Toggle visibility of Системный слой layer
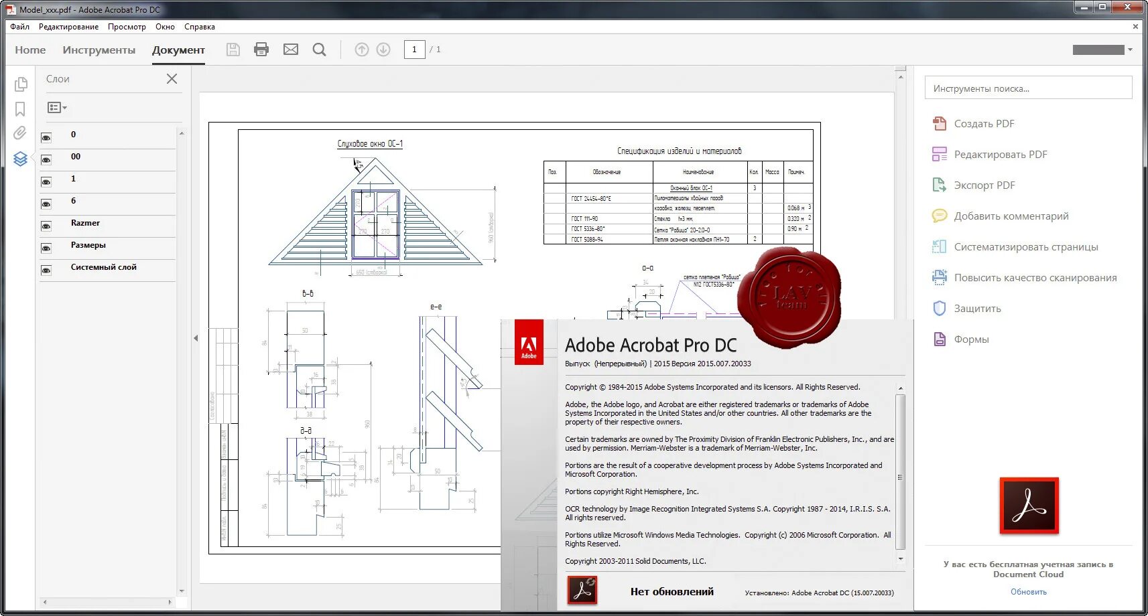 [x=46, y=271]
